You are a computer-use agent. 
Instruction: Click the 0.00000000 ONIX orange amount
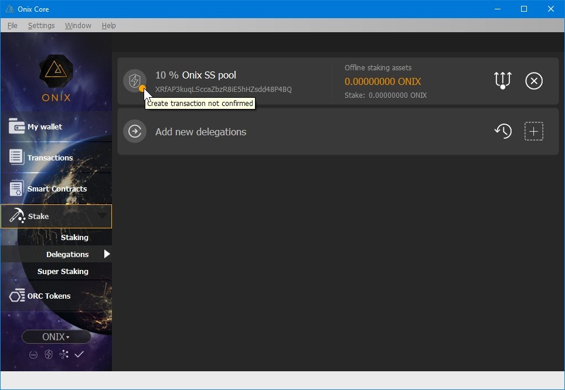pos(383,81)
